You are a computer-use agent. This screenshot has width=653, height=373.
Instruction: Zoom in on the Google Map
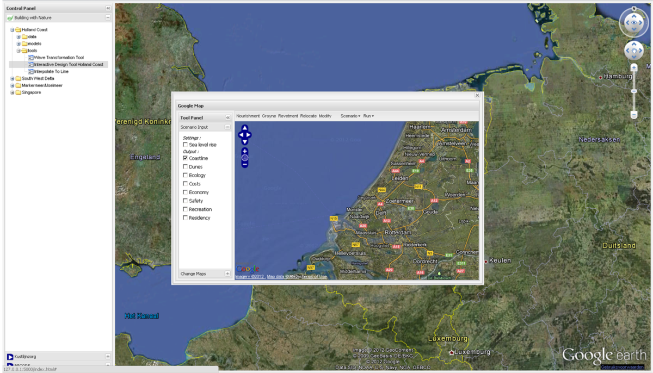[x=245, y=151]
